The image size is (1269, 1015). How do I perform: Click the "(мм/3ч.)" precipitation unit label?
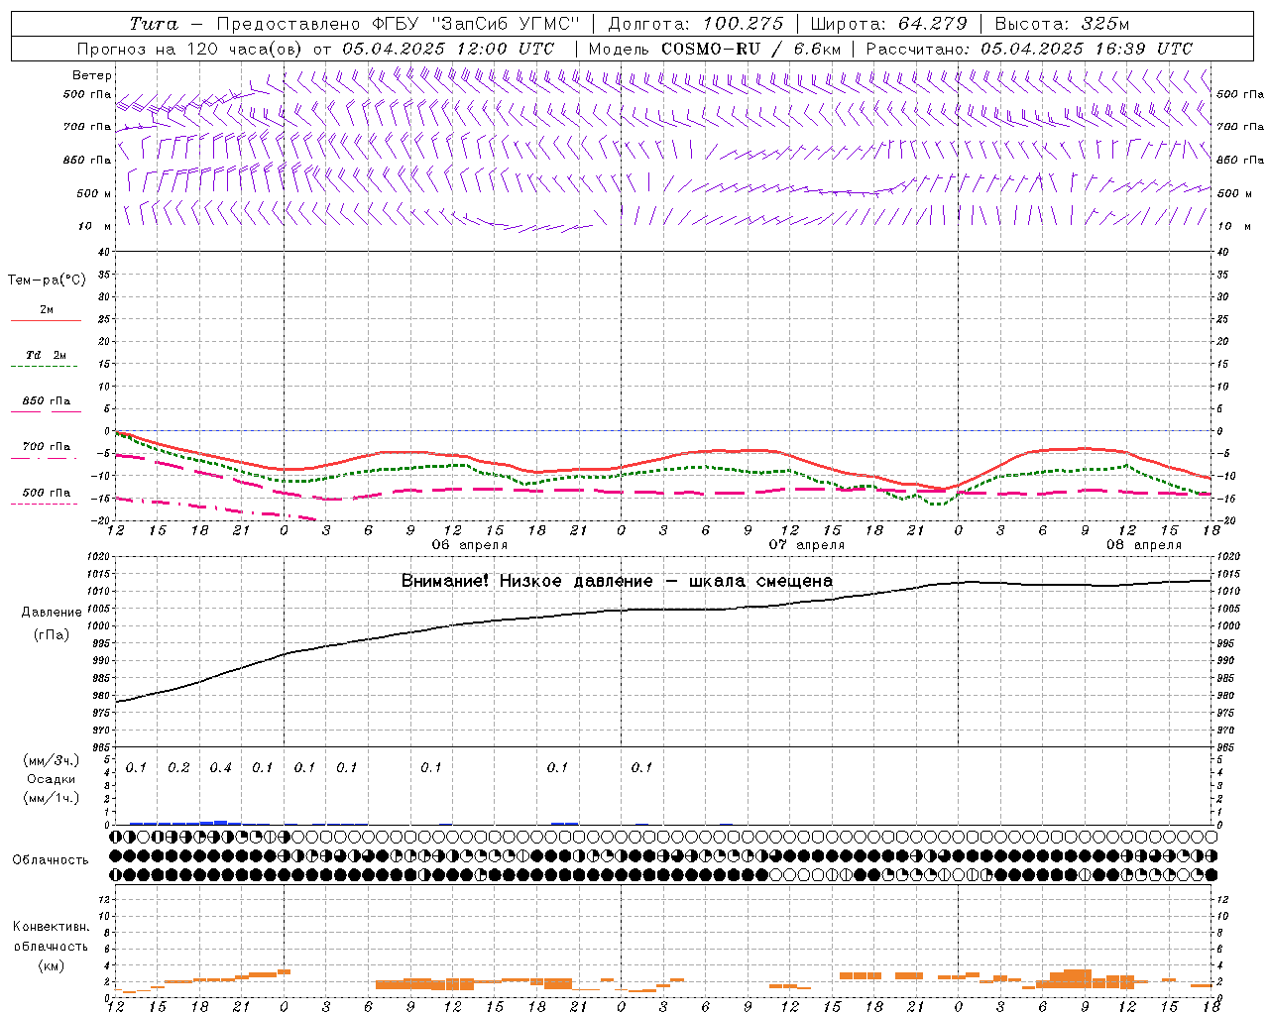click(x=51, y=760)
